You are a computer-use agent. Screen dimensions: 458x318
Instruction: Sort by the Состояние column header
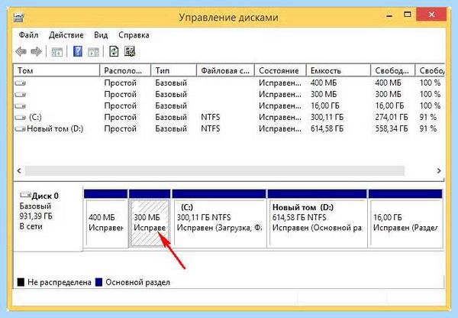(x=280, y=70)
